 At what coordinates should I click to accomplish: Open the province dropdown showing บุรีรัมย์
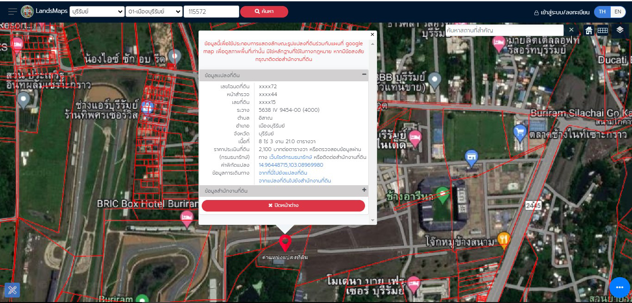pyautogui.click(x=97, y=12)
